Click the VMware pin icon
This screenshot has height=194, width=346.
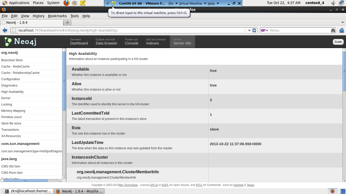point(107,3)
